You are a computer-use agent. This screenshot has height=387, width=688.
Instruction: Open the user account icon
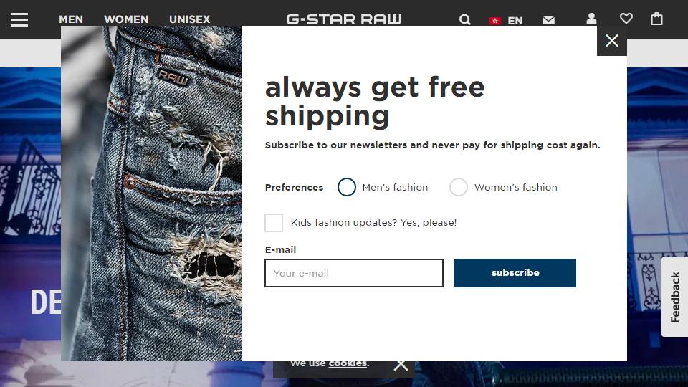(591, 19)
